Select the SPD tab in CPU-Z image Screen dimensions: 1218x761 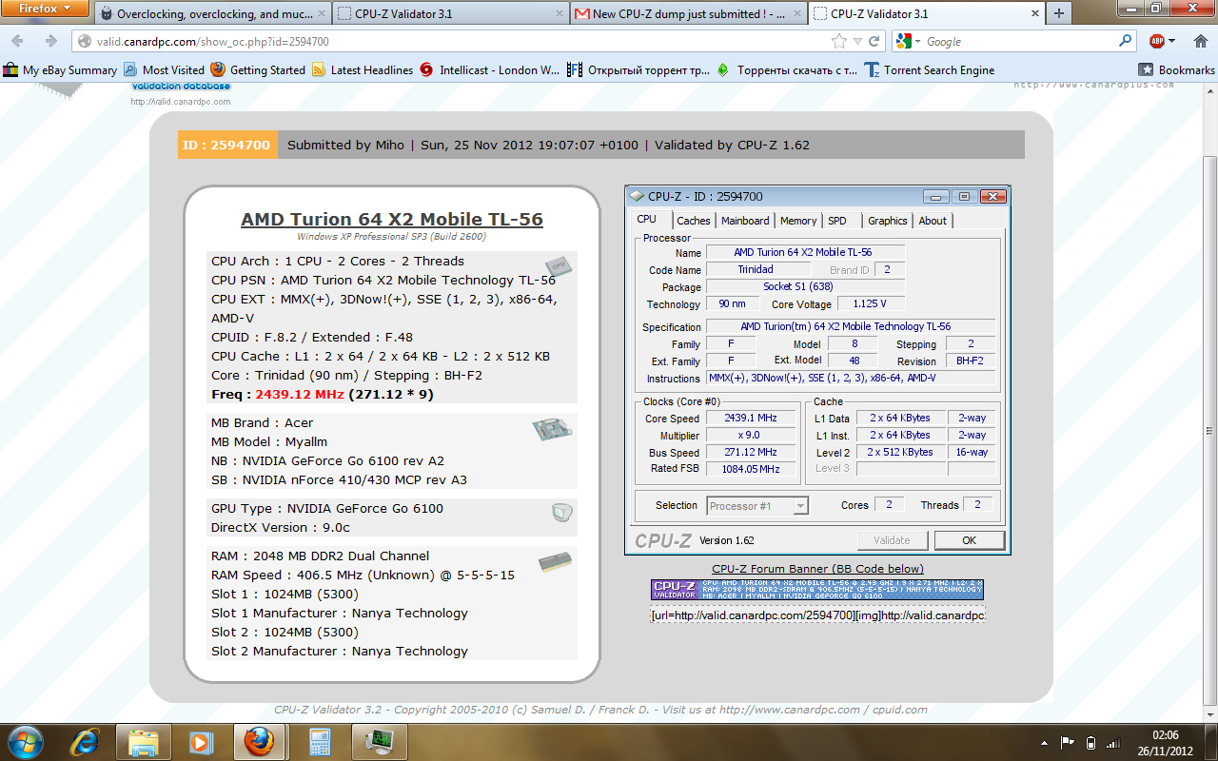837,221
